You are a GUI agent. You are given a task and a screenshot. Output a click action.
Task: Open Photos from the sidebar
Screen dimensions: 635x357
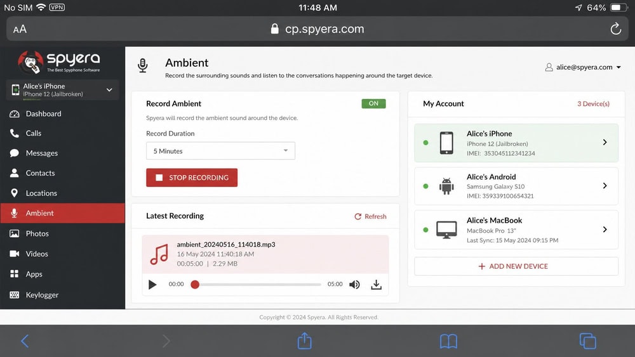click(62, 233)
